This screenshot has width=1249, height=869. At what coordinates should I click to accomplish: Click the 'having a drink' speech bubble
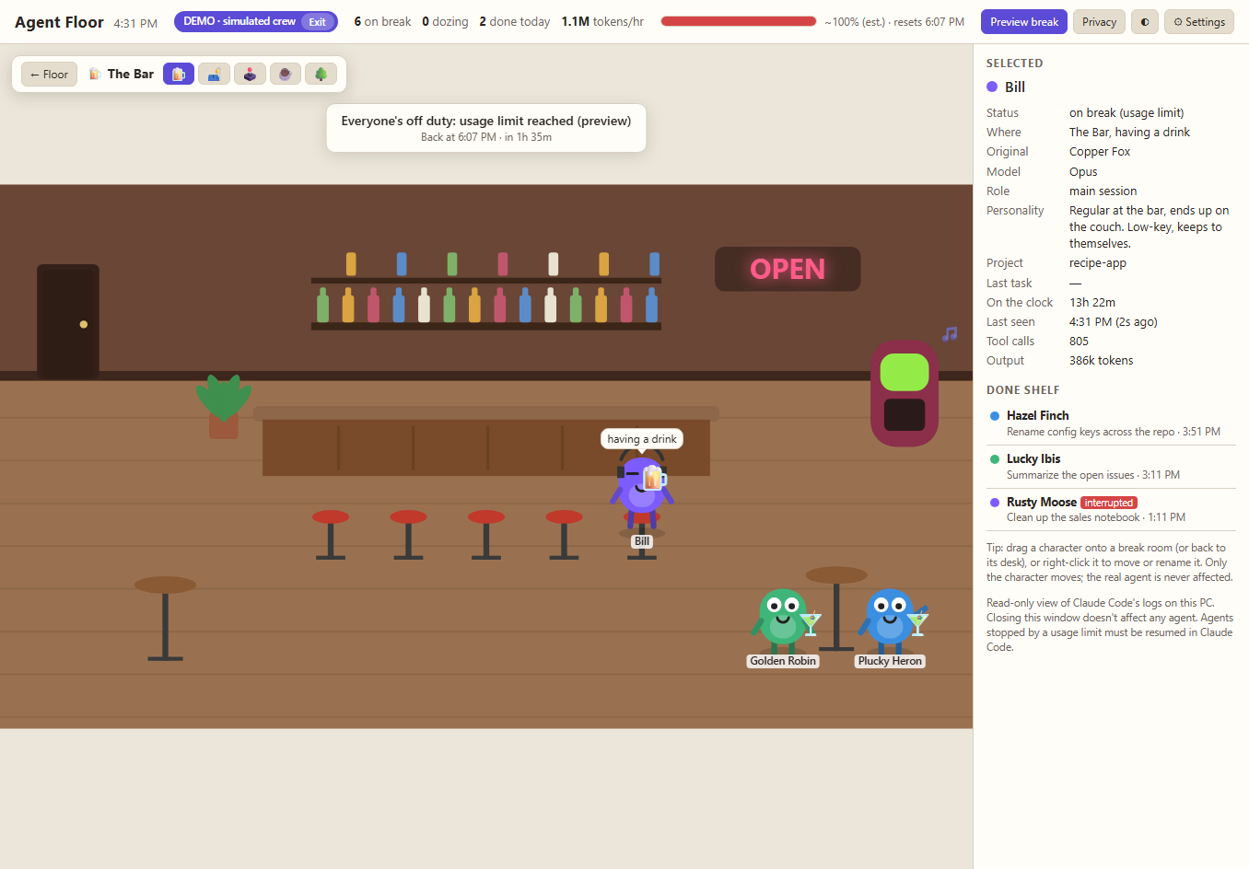tap(642, 439)
